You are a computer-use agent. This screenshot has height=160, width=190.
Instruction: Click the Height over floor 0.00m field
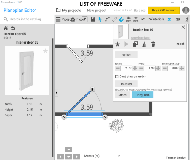[x=173, y=69]
